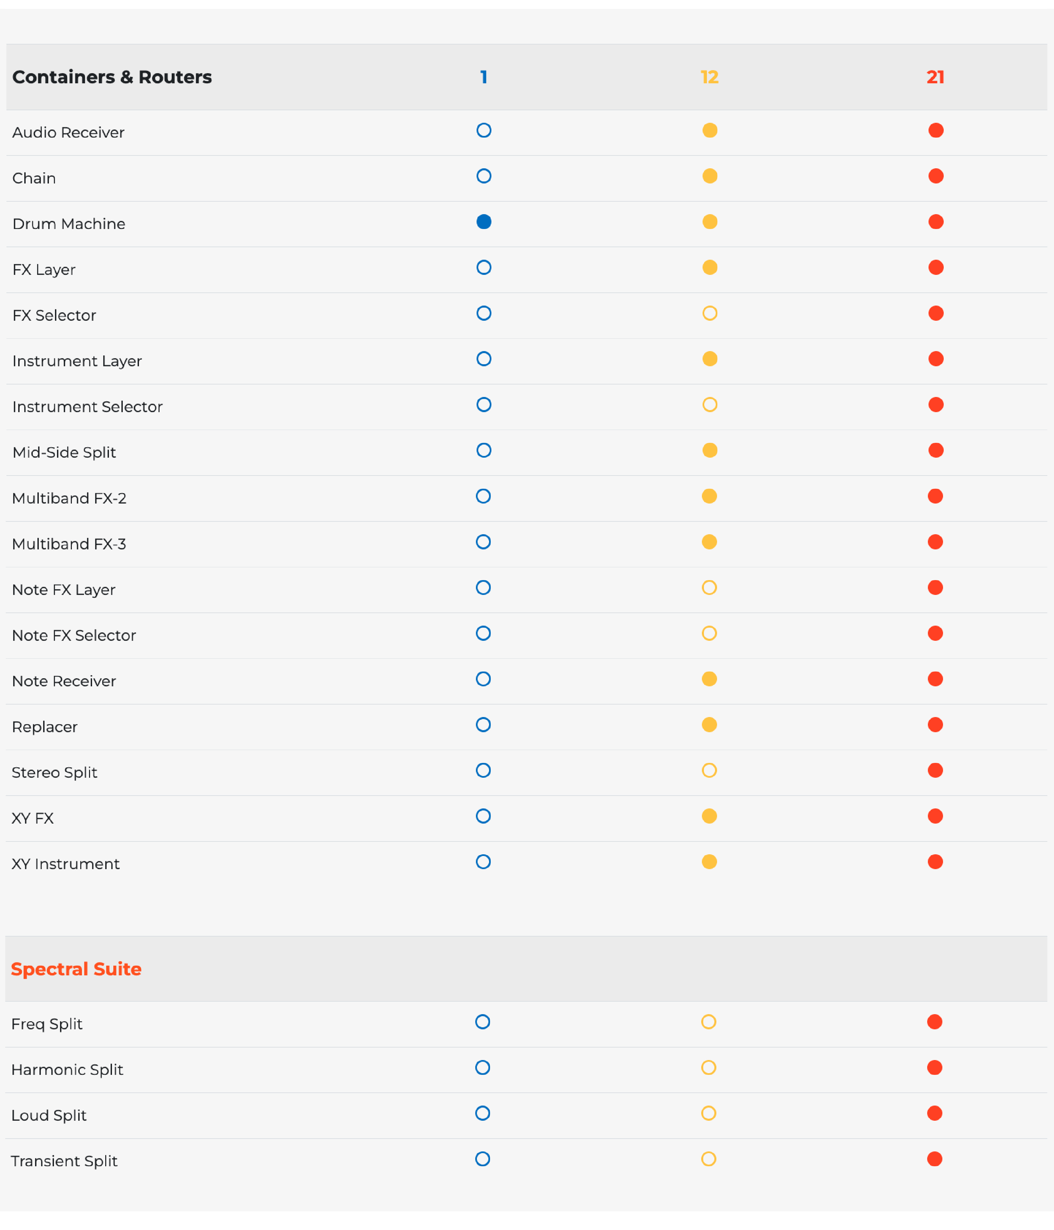Screen dimensions: 1054x1230
Task: Click the red Audio Receiver dot
Action: [x=936, y=131]
